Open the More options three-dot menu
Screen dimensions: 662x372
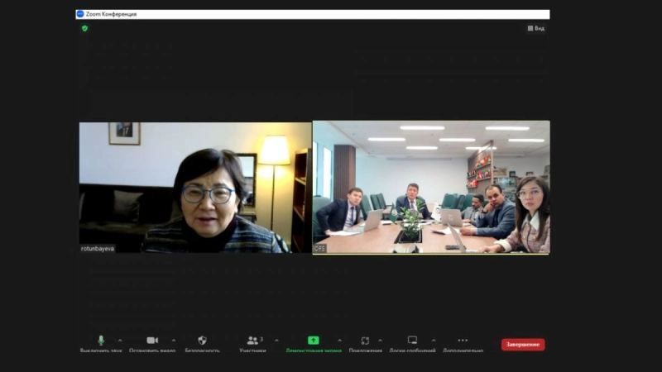click(x=463, y=341)
